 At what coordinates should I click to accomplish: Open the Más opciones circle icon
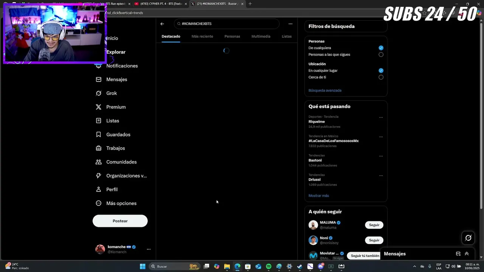coord(98,203)
